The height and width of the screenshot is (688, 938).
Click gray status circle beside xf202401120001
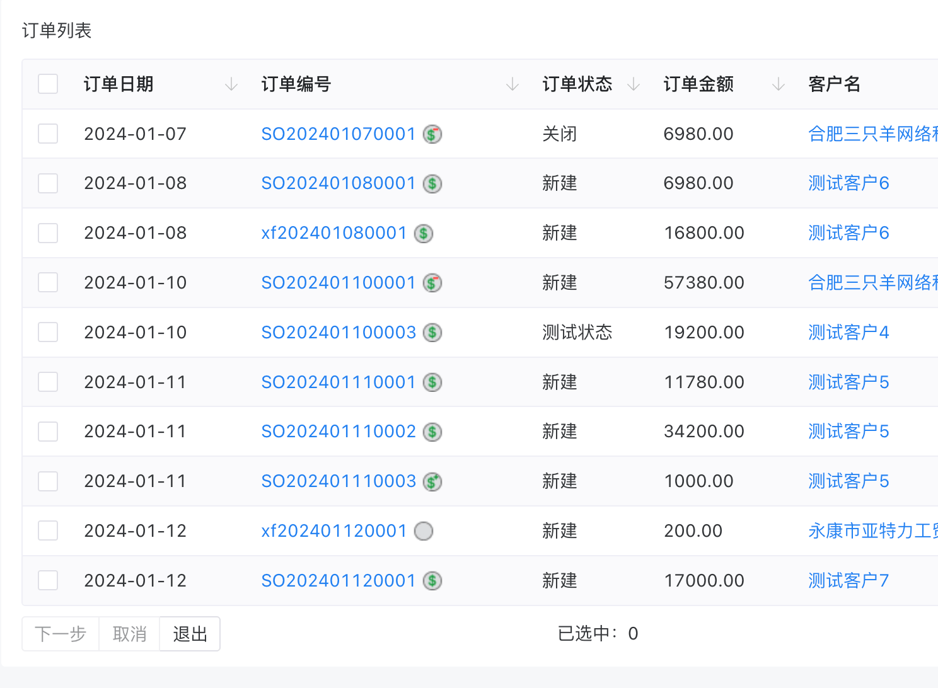coord(423,532)
